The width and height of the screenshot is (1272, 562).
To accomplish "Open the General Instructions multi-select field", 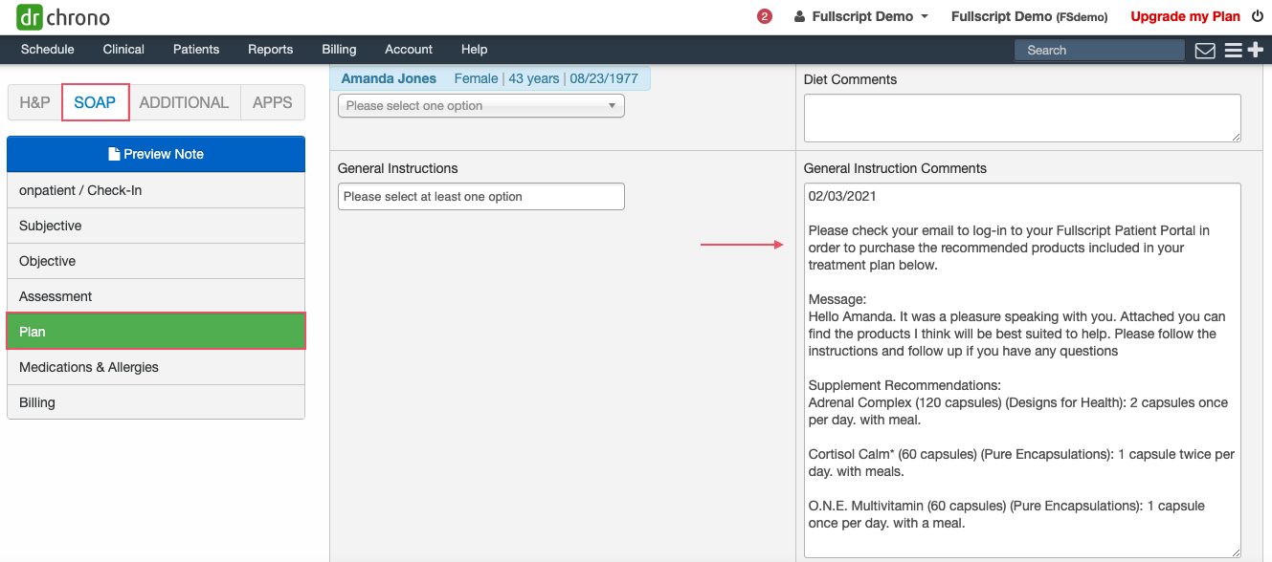I will click(x=481, y=197).
